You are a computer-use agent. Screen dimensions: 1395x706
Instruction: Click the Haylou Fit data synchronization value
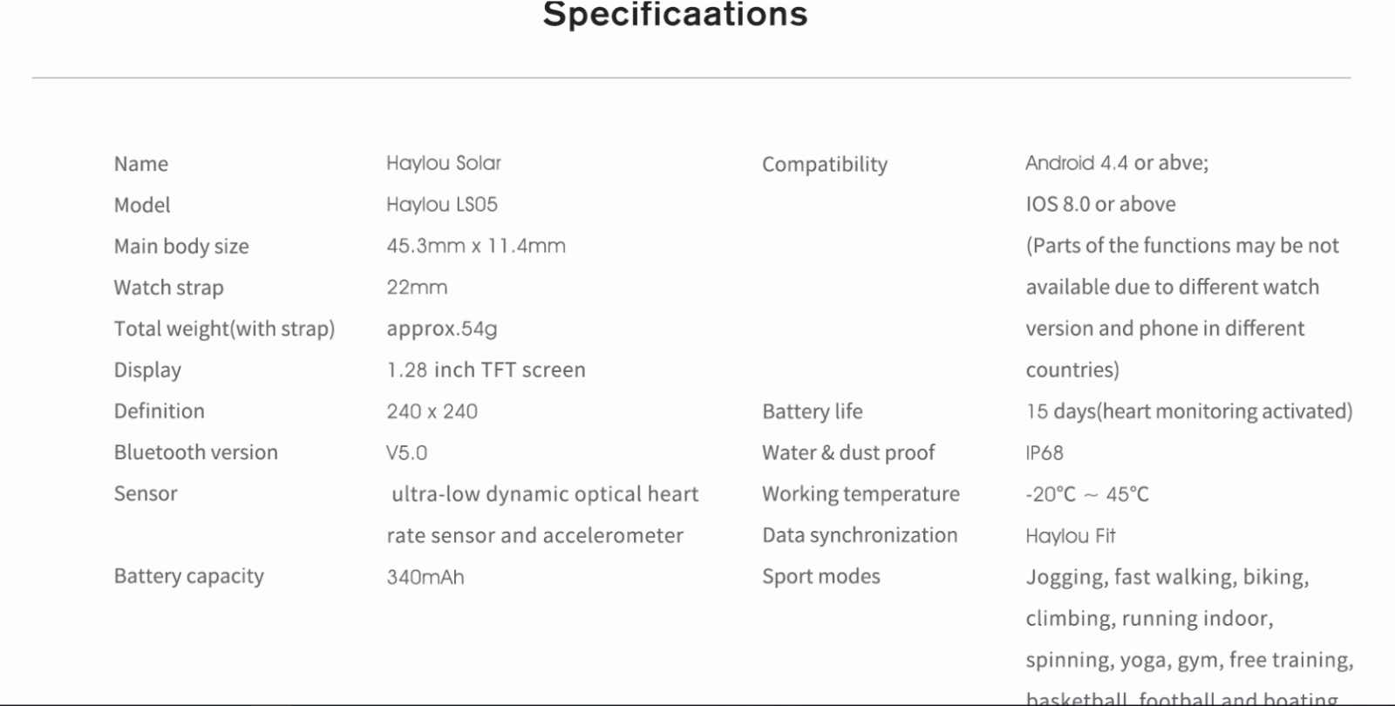coord(1071,536)
